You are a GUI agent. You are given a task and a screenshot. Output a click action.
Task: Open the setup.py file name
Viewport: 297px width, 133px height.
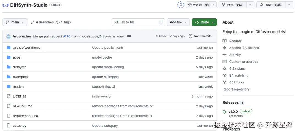click(20, 126)
